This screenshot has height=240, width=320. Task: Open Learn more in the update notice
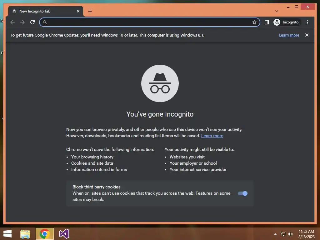[x=289, y=35]
